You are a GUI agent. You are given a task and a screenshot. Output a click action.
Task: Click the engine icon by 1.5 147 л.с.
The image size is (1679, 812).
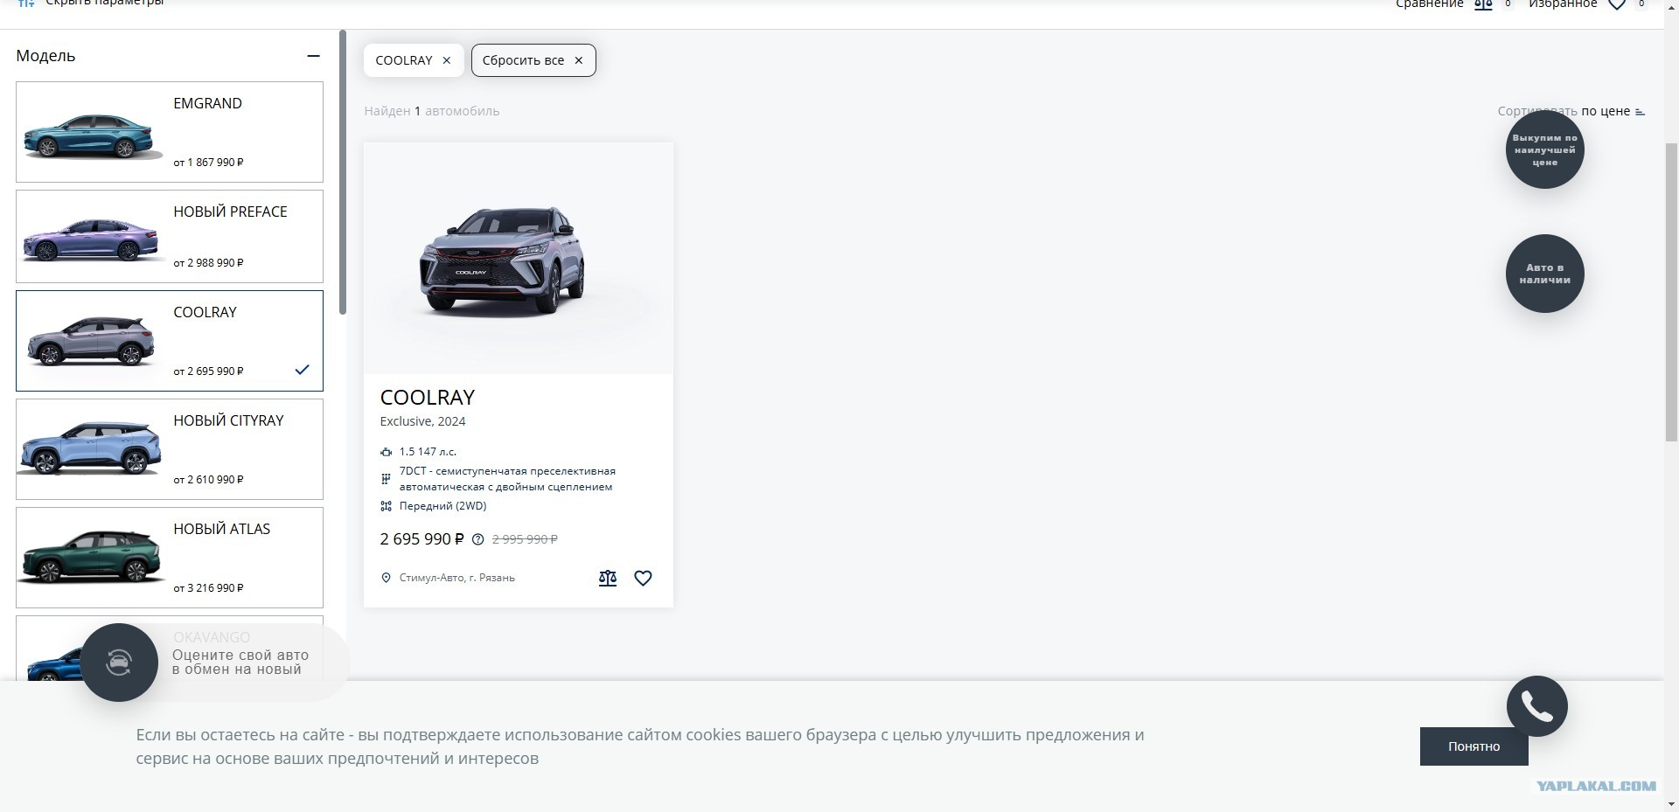(x=386, y=452)
